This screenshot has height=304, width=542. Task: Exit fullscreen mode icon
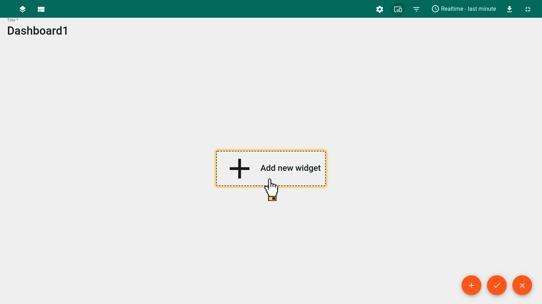(528, 9)
